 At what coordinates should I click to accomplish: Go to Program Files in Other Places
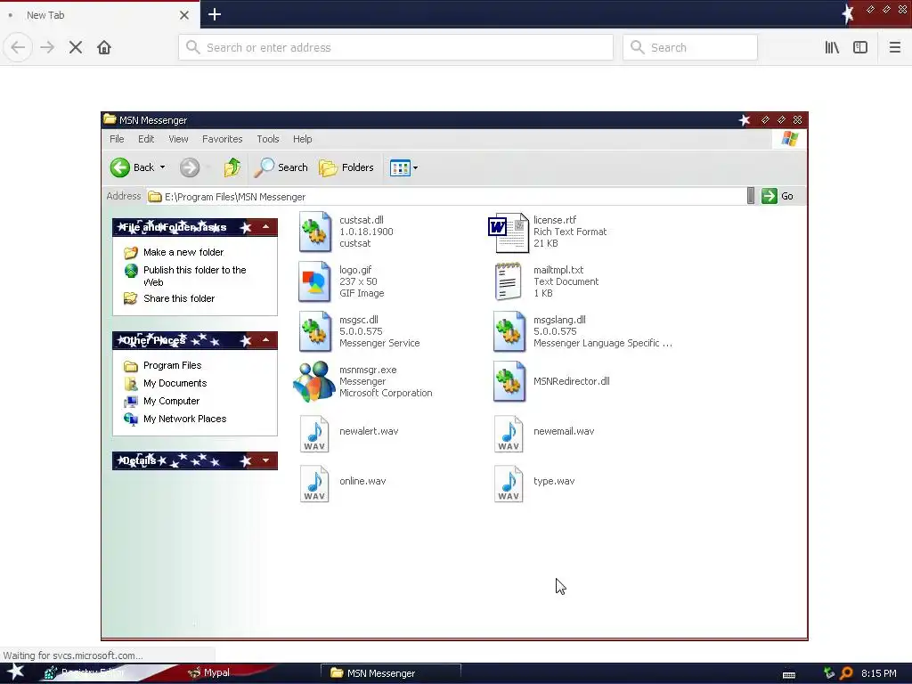point(172,365)
